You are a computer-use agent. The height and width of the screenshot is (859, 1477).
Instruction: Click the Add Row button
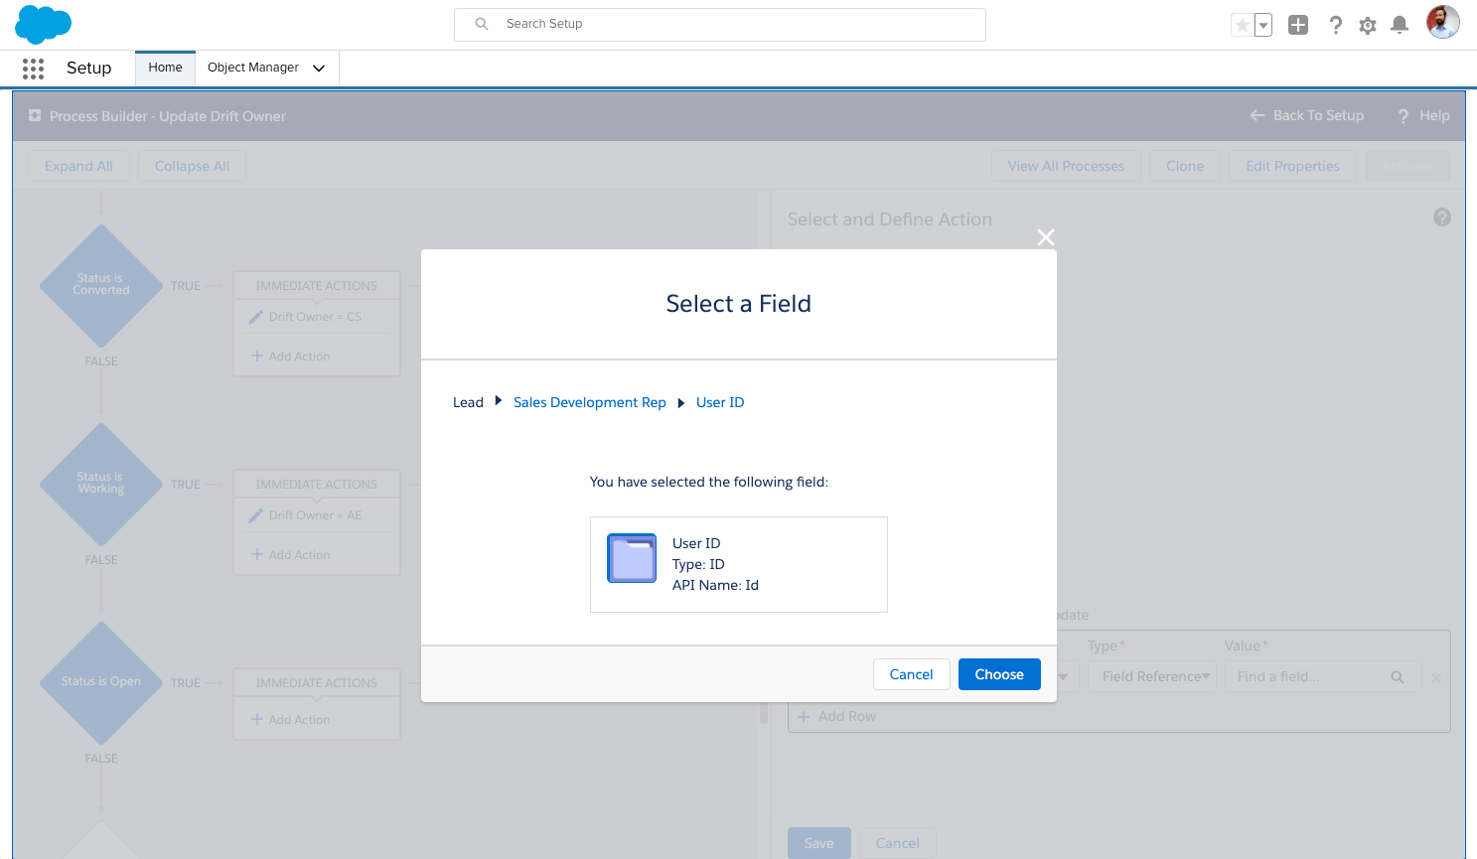[x=836, y=716]
